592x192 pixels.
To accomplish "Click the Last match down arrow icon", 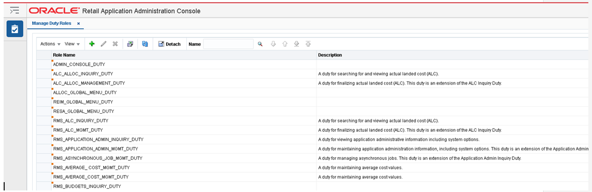I will coord(296,44).
